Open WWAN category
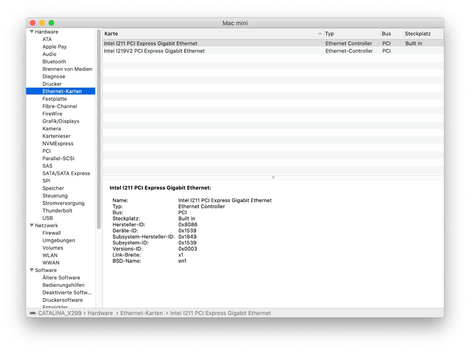Viewport: 470px width, 352px height. click(x=51, y=263)
